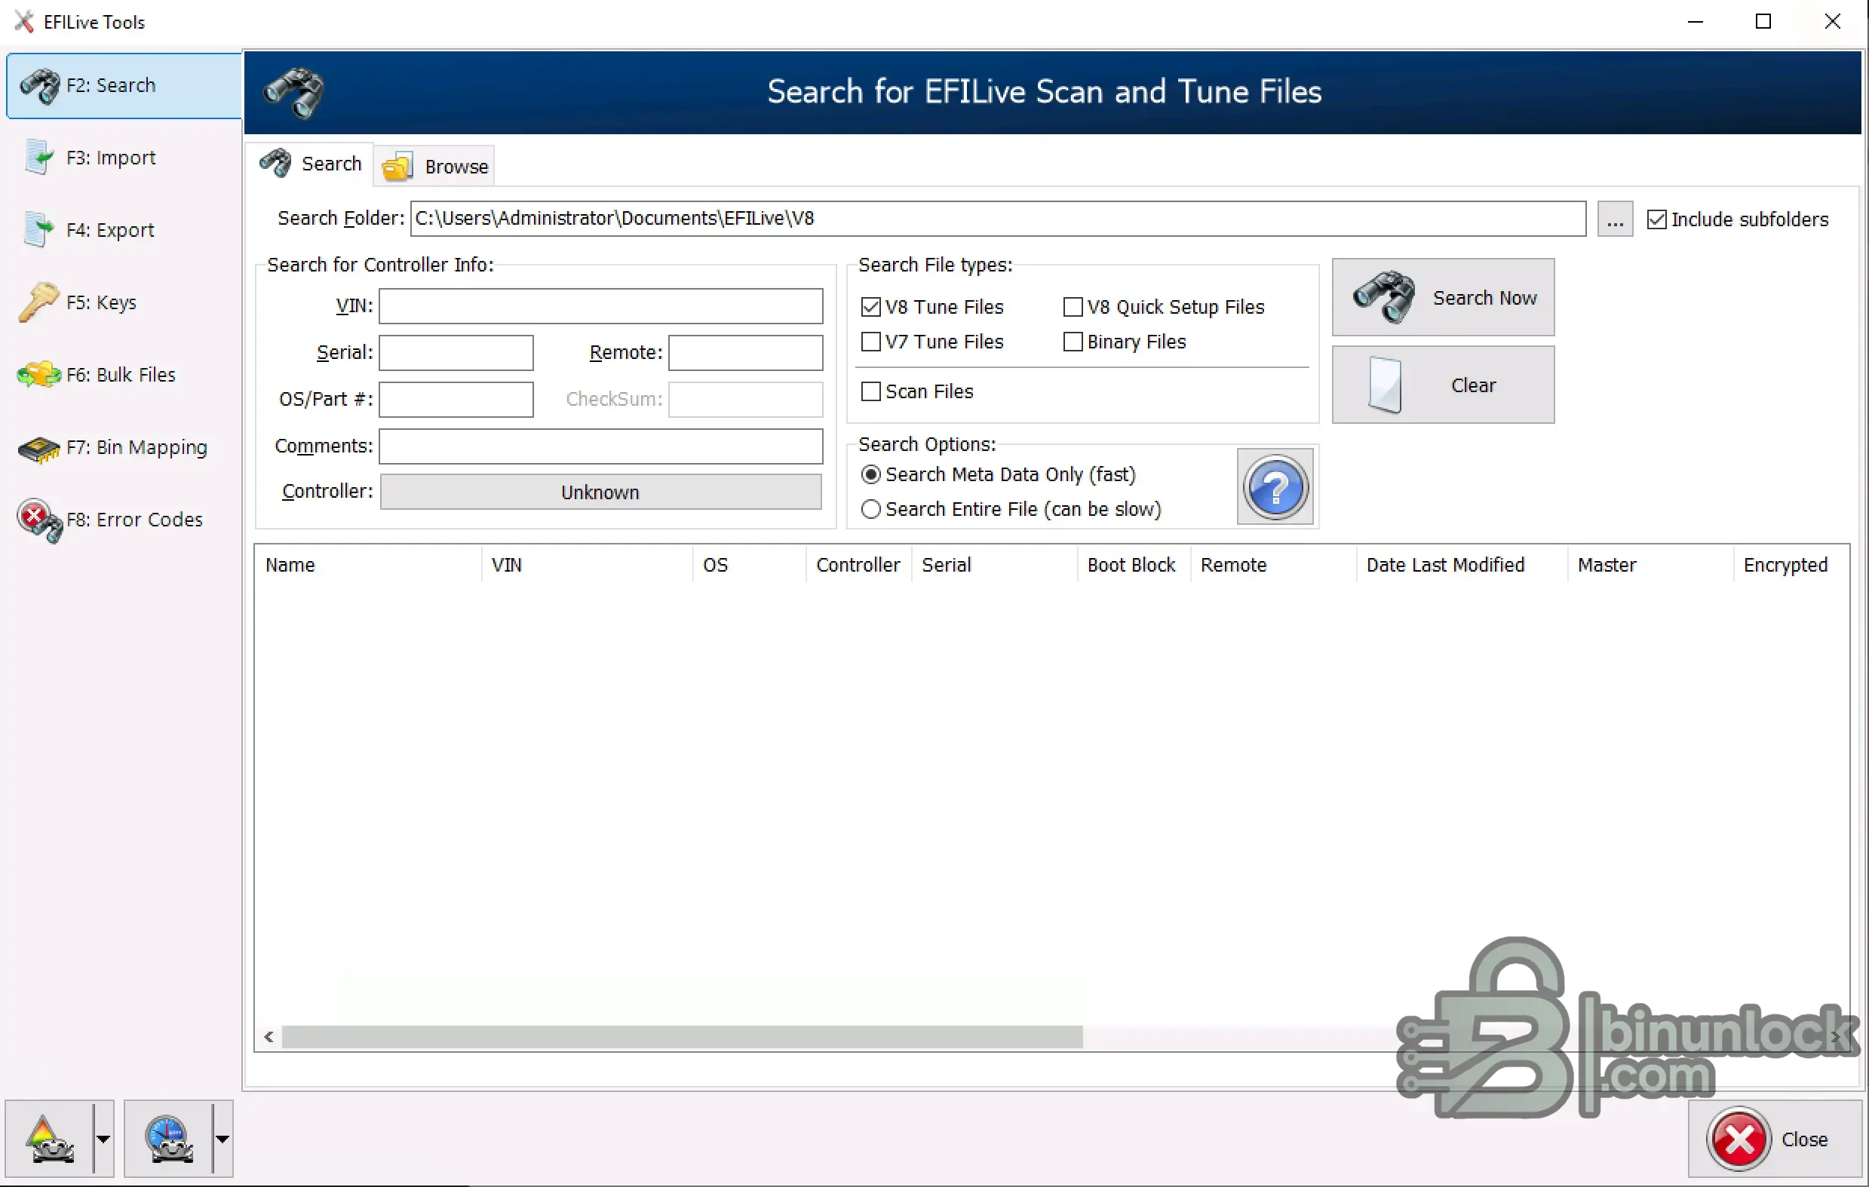Minimize the EFILive Tools window
1869x1187 pixels.
pyautogui.click(x=1695, y=22)
